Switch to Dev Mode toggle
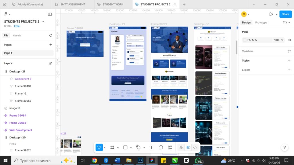Image resolution: width=294 pixels, height=165 pixels. tap(195, 148)
